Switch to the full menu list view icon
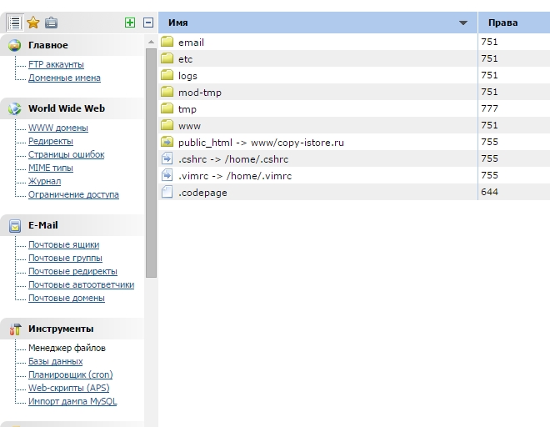Image resolution: width=550 pixels, height=427 pixels. (x=15, y=23)
